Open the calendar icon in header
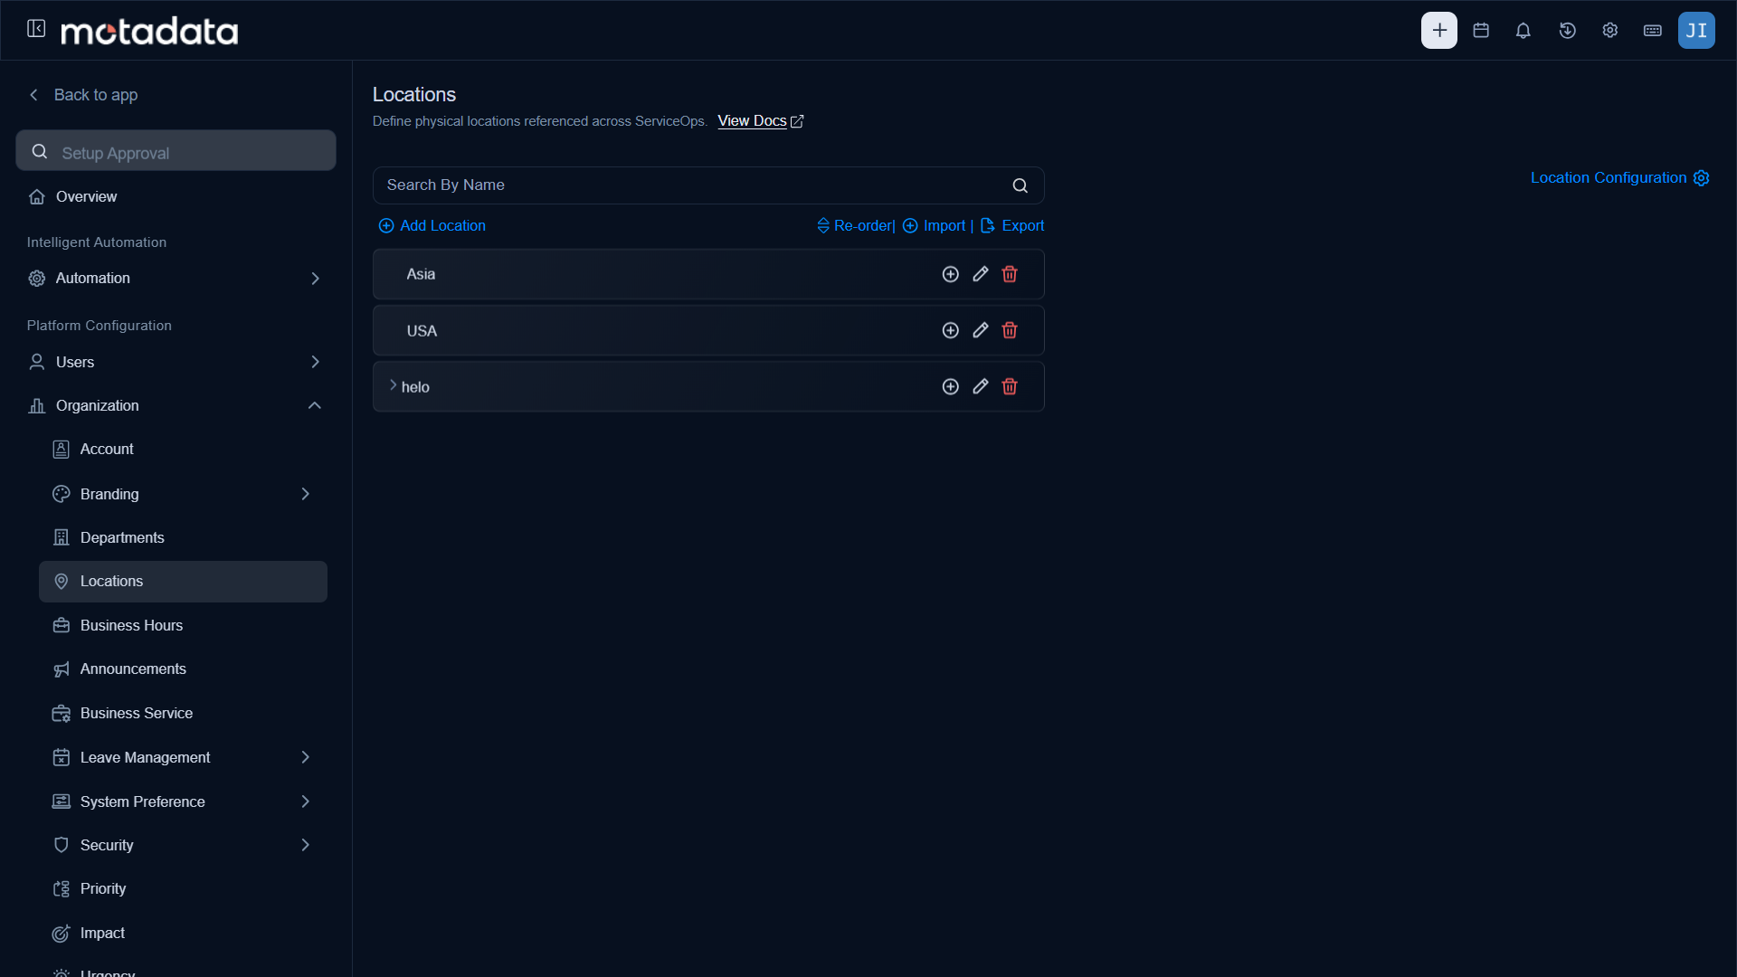The image size is (1737, 977). click(1481, 31)
